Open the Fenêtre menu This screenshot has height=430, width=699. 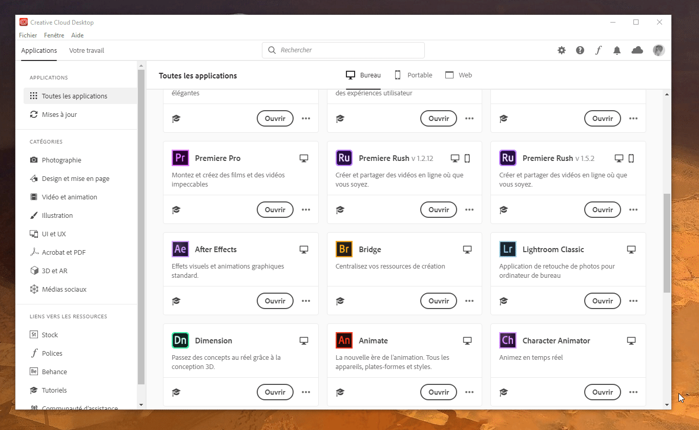[54, 35]
